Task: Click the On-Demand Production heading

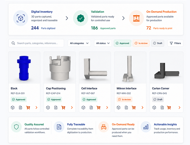Action: (x=161, y=12)
